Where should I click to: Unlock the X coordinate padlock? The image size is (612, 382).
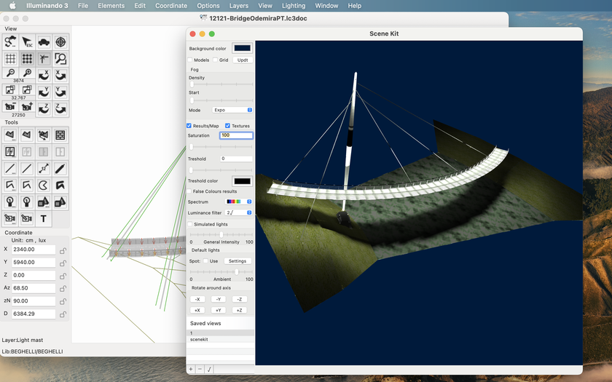(x=63, y=250)
